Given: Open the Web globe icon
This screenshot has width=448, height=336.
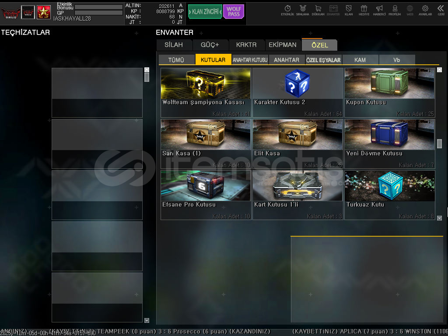Looking at the screenshot, I should tap(409, 10).
